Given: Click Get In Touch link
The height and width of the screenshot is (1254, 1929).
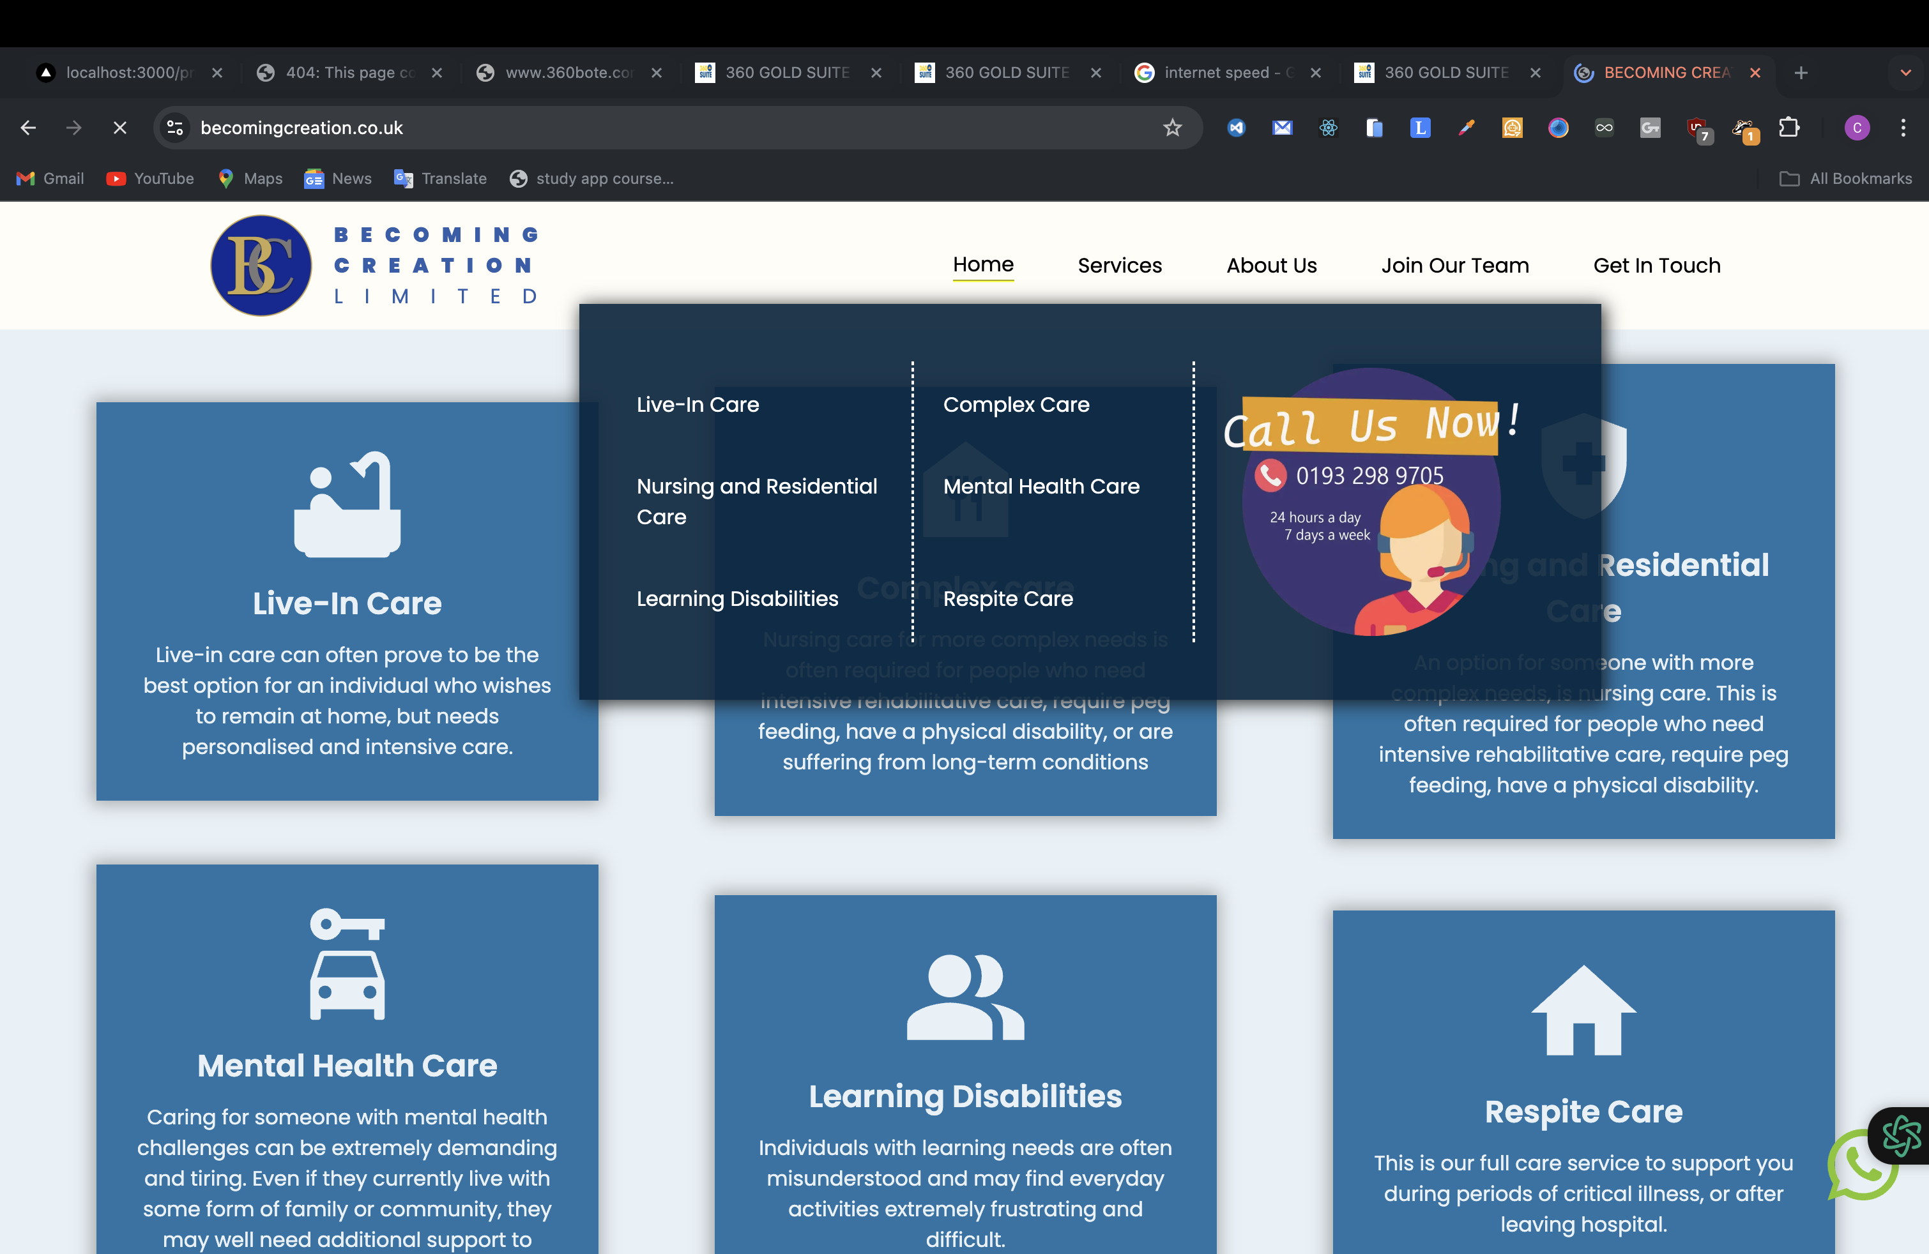Looking at the screenshot, I should click(1657, 266).
